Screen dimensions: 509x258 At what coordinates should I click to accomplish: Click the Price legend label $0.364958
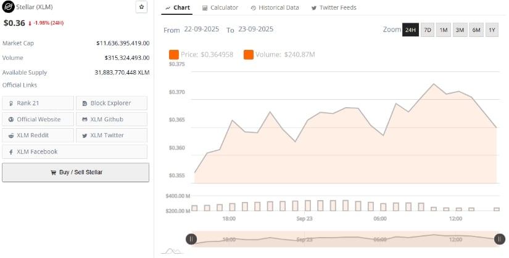pos(207,55)
